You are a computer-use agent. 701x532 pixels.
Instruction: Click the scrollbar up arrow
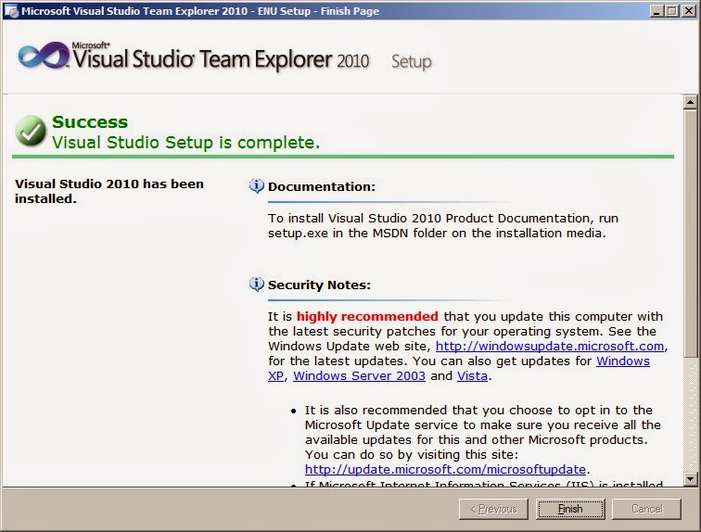point(690,102)
